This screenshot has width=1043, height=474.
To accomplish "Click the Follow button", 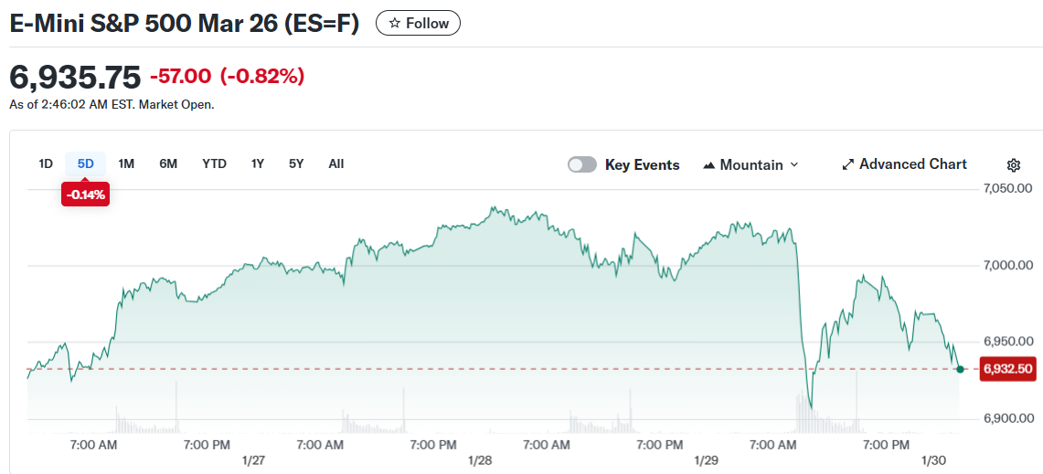I will 418,24.
